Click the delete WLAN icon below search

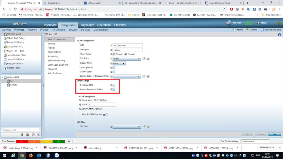point(27,135)
